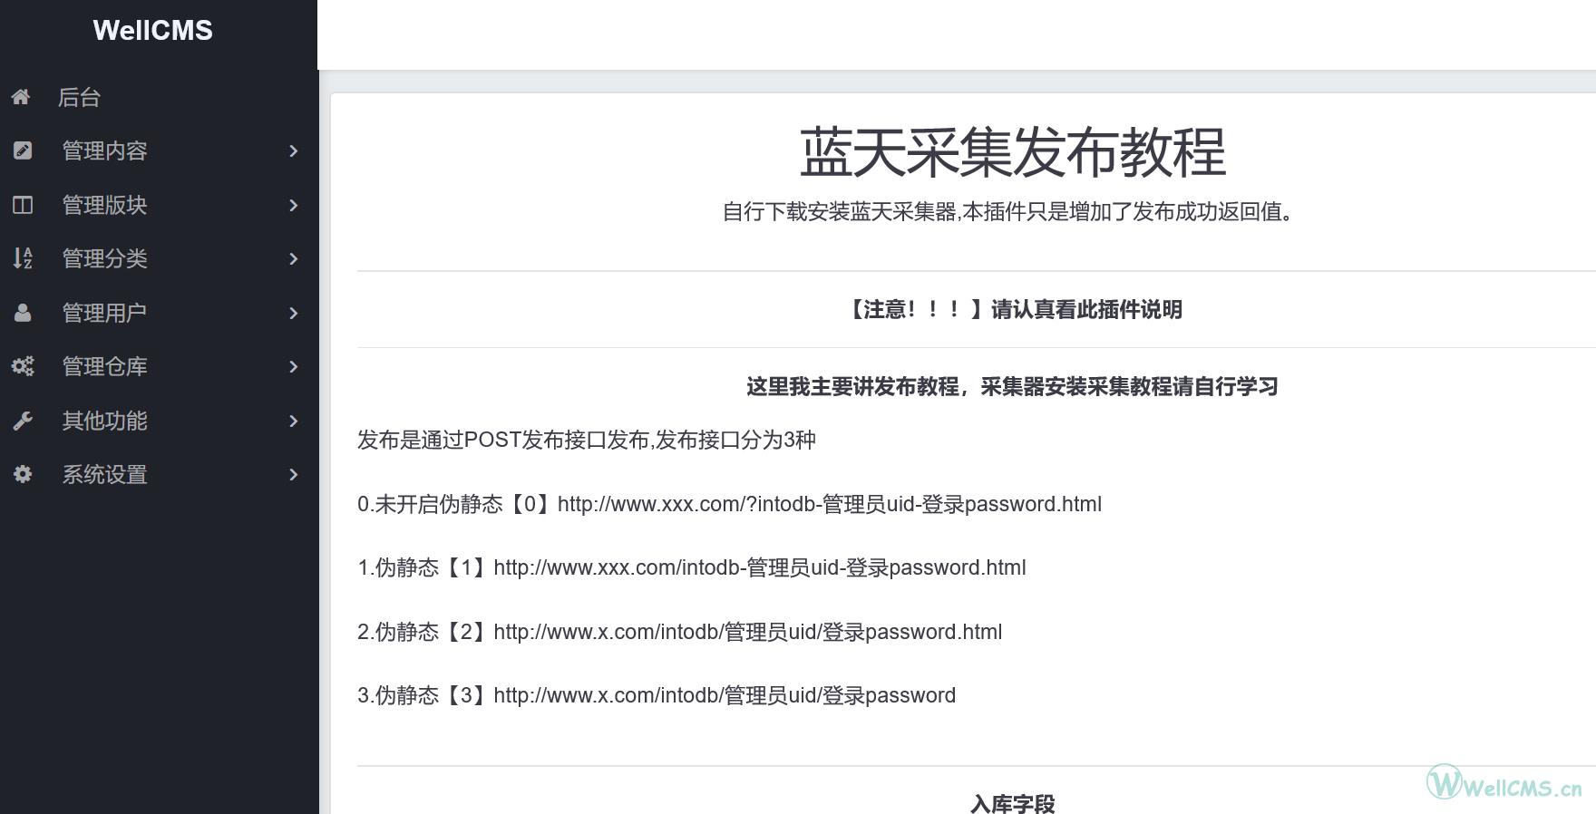Click the 1.伪静态【1】 URL line

click(692, 568)
